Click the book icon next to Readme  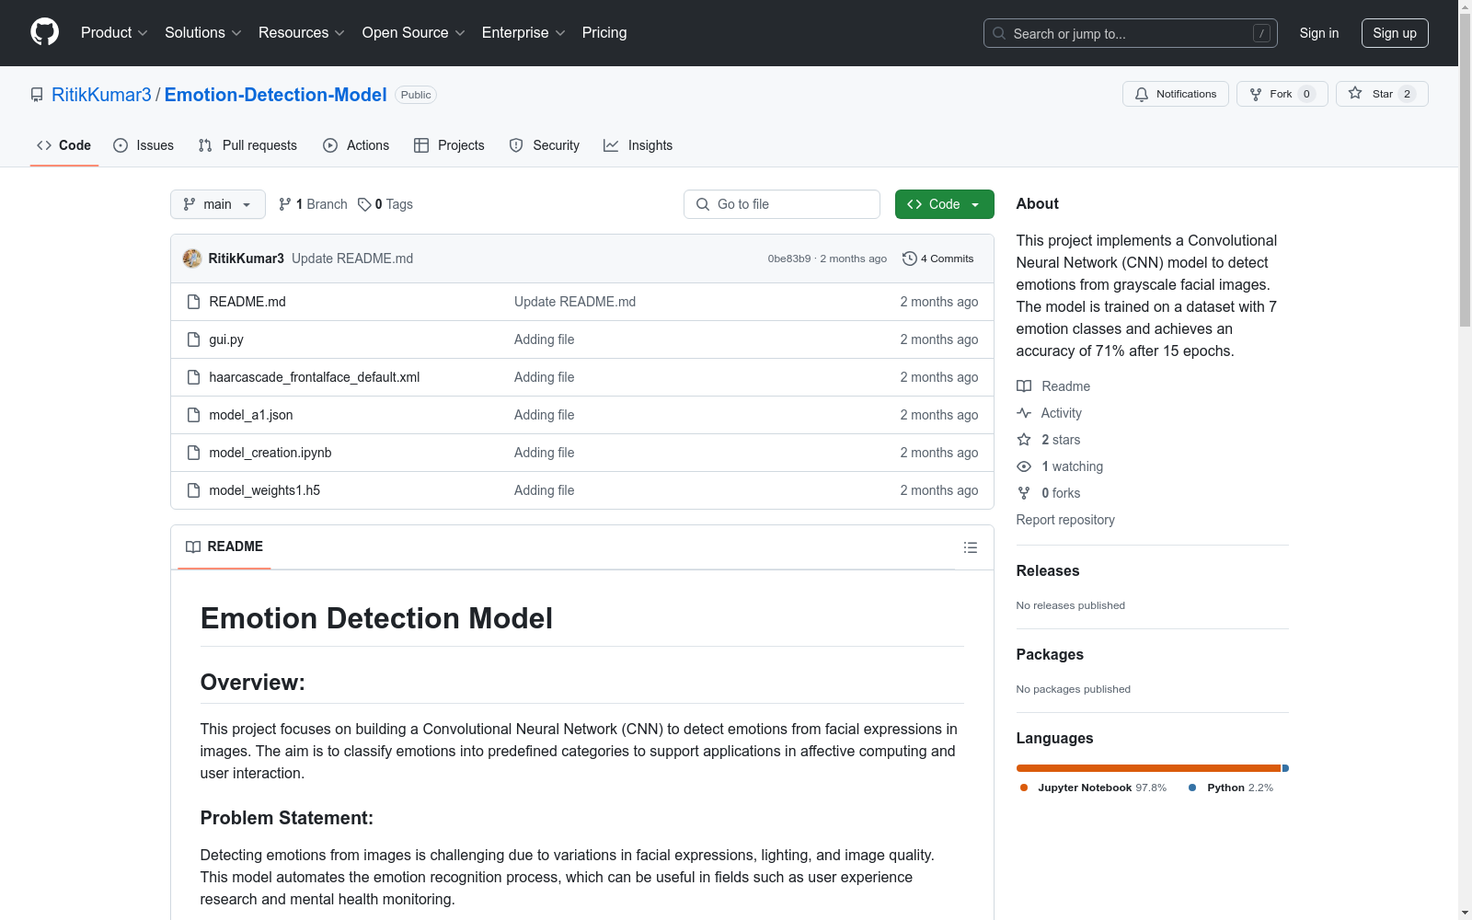coord(1024,386)
